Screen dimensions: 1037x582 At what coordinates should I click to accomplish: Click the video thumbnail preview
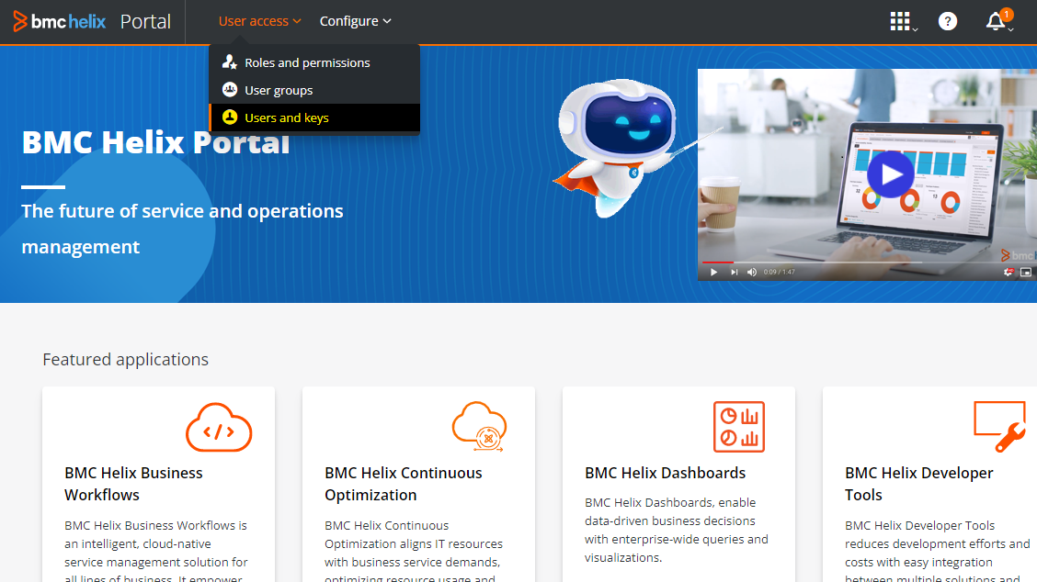coord(867,174)
